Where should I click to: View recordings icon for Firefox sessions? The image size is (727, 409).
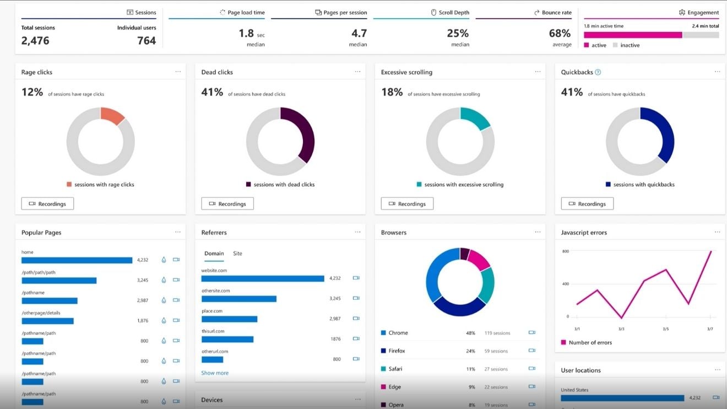point(532,351)
